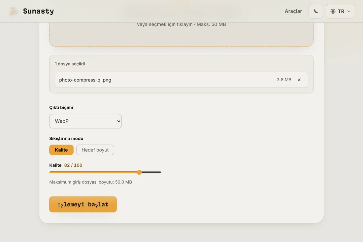Open the TR language dropdown

(x=340, y=11)
